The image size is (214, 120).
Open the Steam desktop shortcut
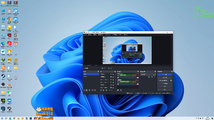click(x=3, y=77)
